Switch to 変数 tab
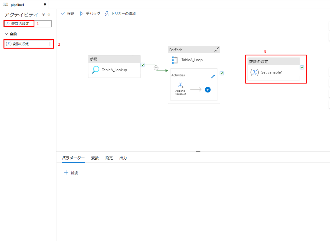The width and height of the screenshot is (330, 241). point(95,158)
